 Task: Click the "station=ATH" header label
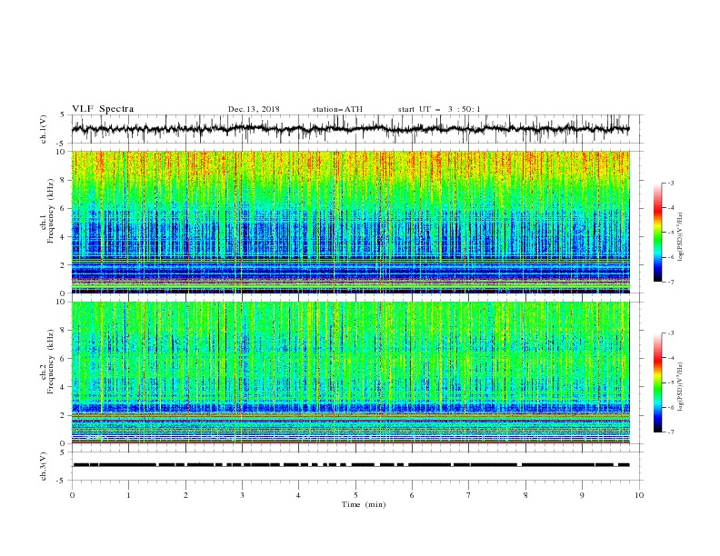pyautogui.click(x=337, y=109)
